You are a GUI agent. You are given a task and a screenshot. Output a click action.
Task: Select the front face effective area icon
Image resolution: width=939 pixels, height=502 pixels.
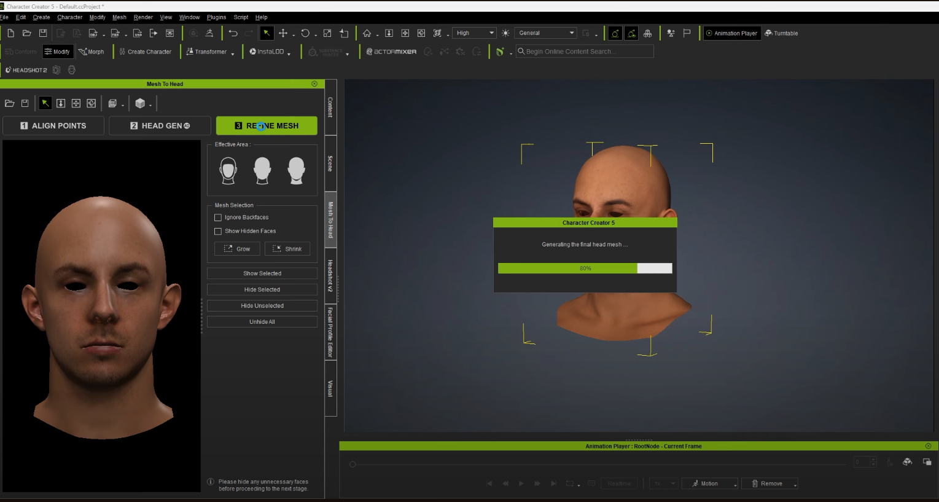228,171
